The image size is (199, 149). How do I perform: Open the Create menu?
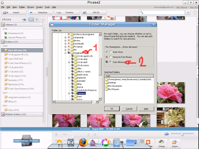39,7
